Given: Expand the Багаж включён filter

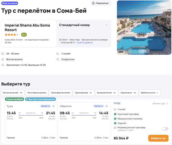Looking at the screenshot, I should (x=13, y=93).
